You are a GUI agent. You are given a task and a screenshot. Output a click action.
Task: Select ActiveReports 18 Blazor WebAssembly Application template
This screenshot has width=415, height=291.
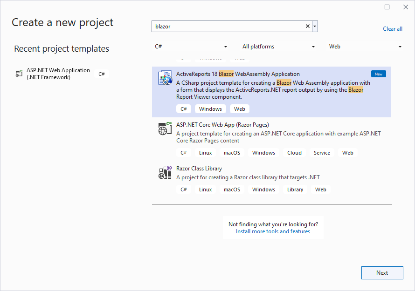pyautogui.click(x=271, y=92)
